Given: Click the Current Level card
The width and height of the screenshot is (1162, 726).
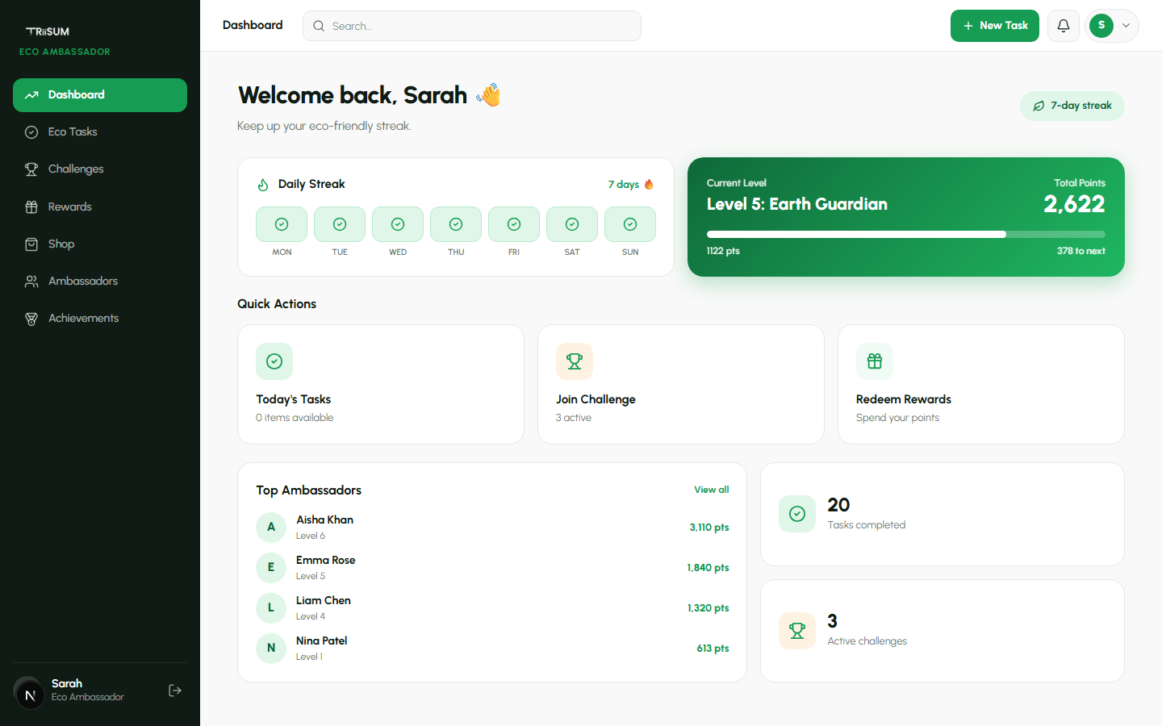Looking at the screenshot, I should (x=906, y=217).
